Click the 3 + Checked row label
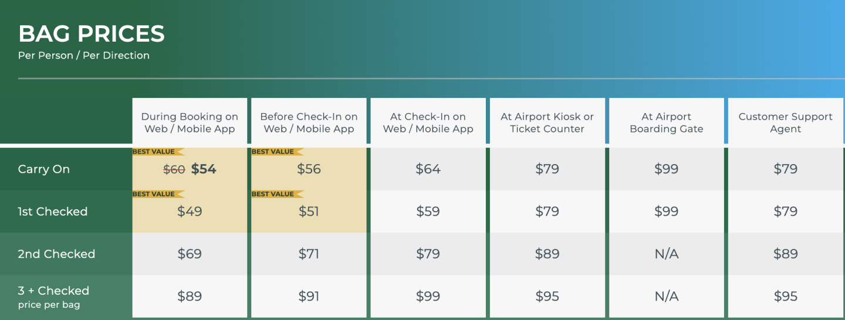The image size is (845, 320). (53, 291)
